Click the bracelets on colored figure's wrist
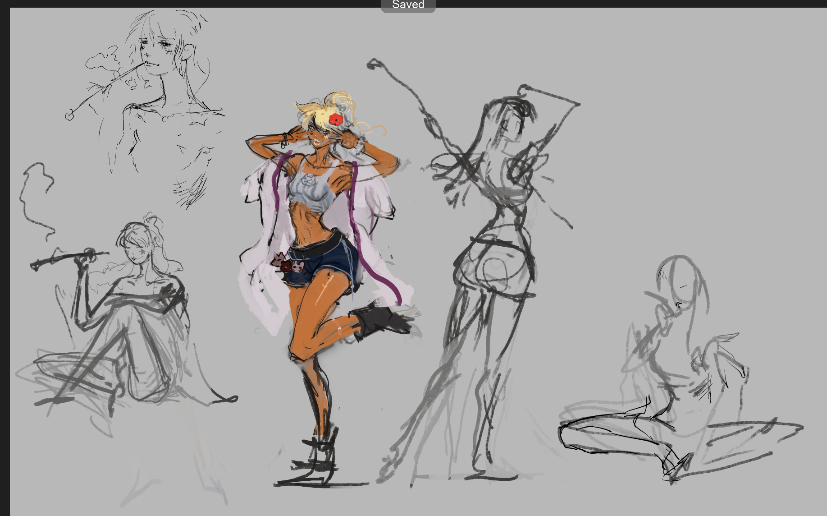Screen dimensions: 827x516 [x=285, y=139]
